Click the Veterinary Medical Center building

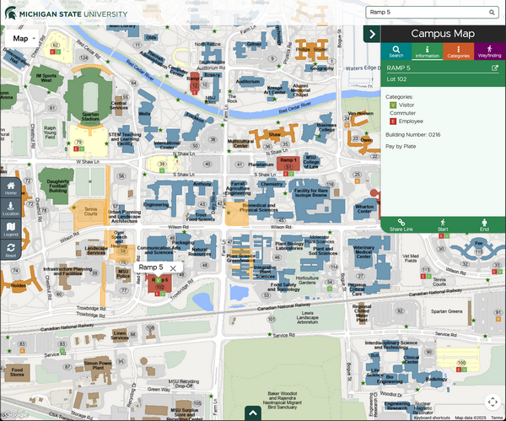pos(363,251)
